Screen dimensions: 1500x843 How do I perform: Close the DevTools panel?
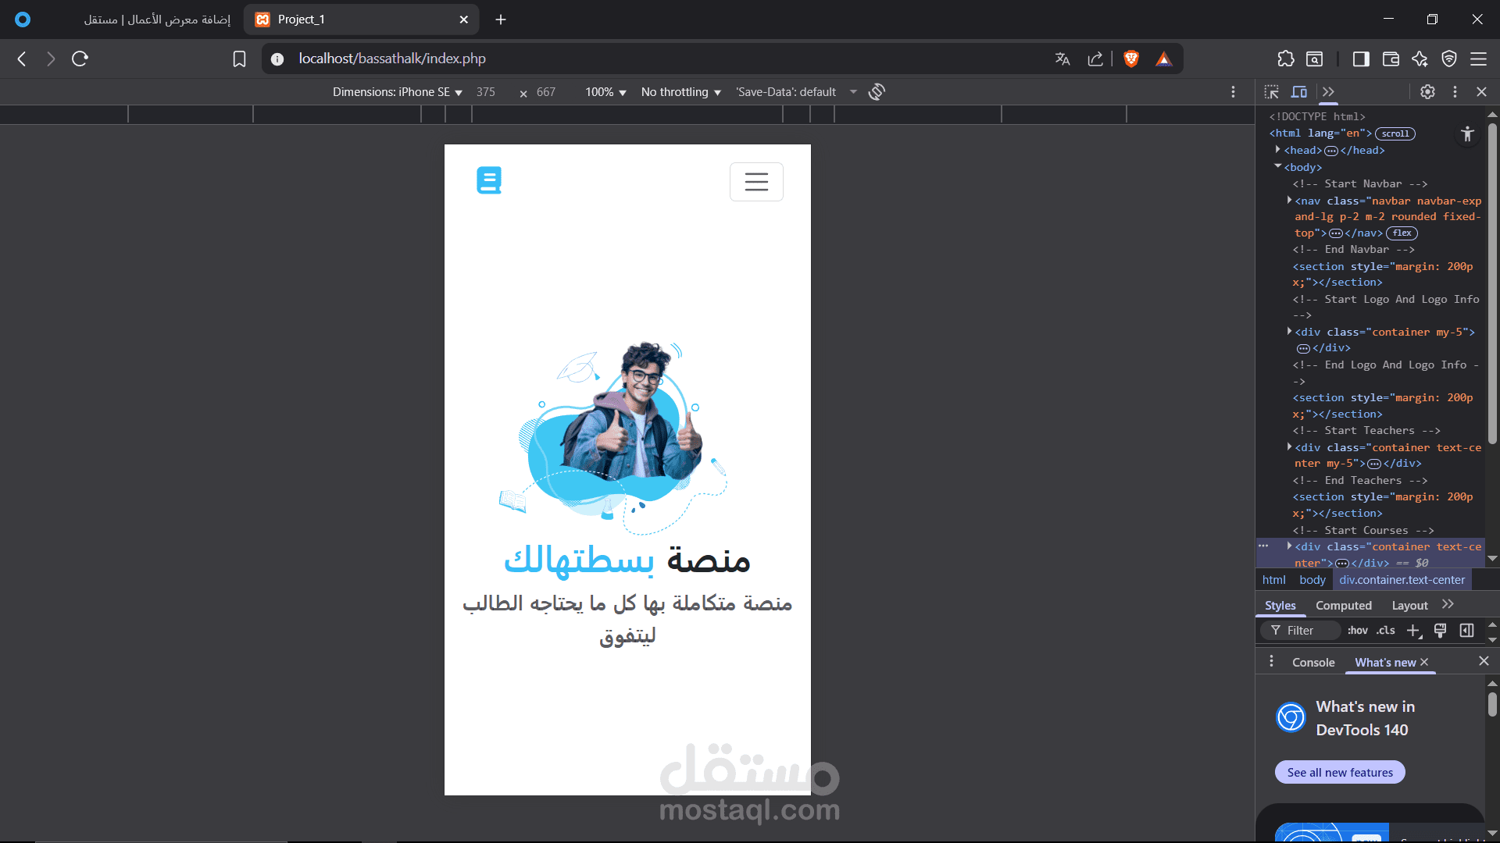coord(1481,92)
